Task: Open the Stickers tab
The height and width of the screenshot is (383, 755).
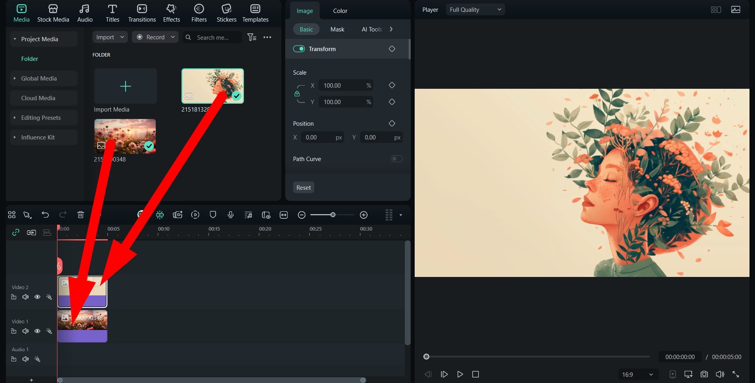Action: tap(227, 13)
